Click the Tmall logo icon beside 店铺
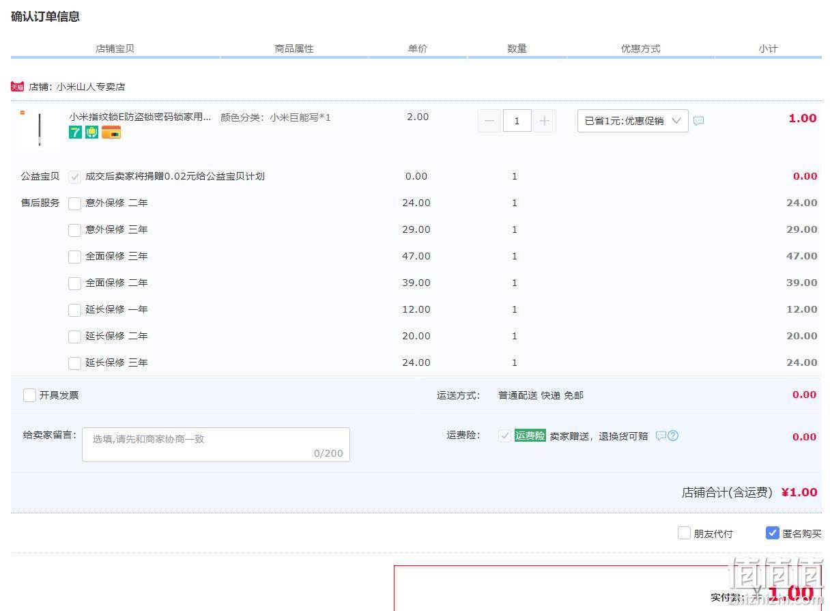This screenshot has height=611, width=830. [x=18, y=87]
